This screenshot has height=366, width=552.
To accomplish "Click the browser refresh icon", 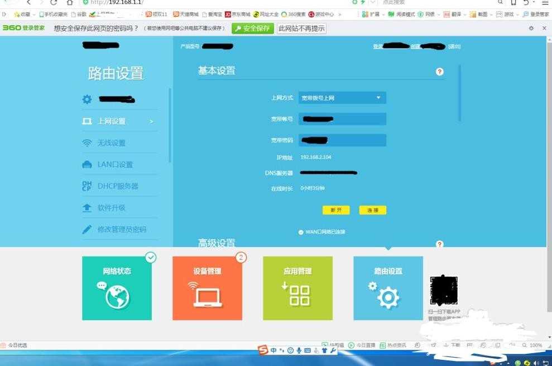I will pyautogui.click(x=54, y=2).
